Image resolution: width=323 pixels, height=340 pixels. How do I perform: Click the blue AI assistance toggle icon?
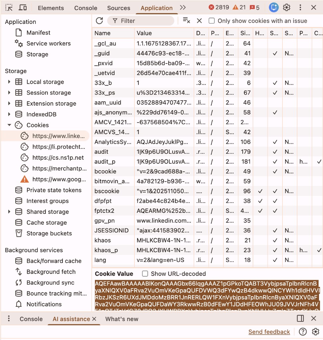coord(274,7)
